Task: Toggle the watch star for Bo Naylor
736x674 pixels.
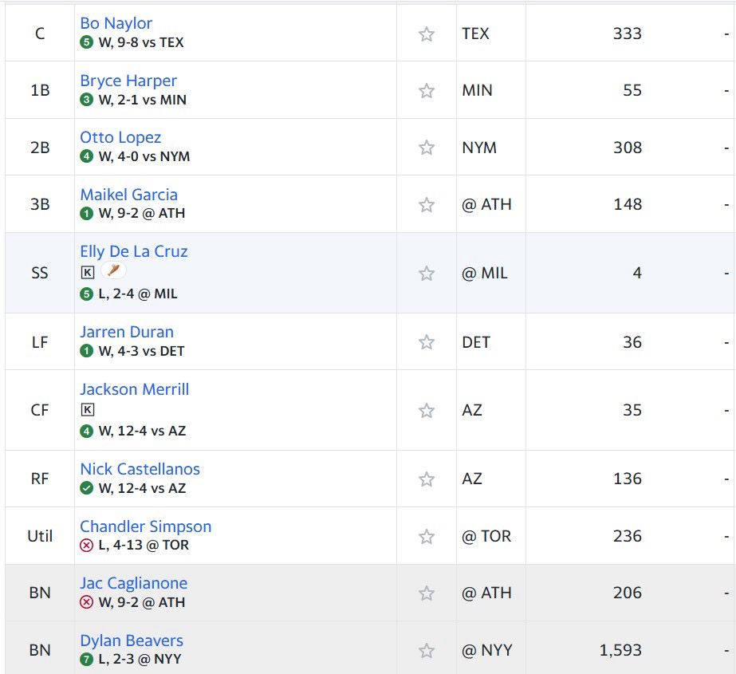Action: point(427,34)
